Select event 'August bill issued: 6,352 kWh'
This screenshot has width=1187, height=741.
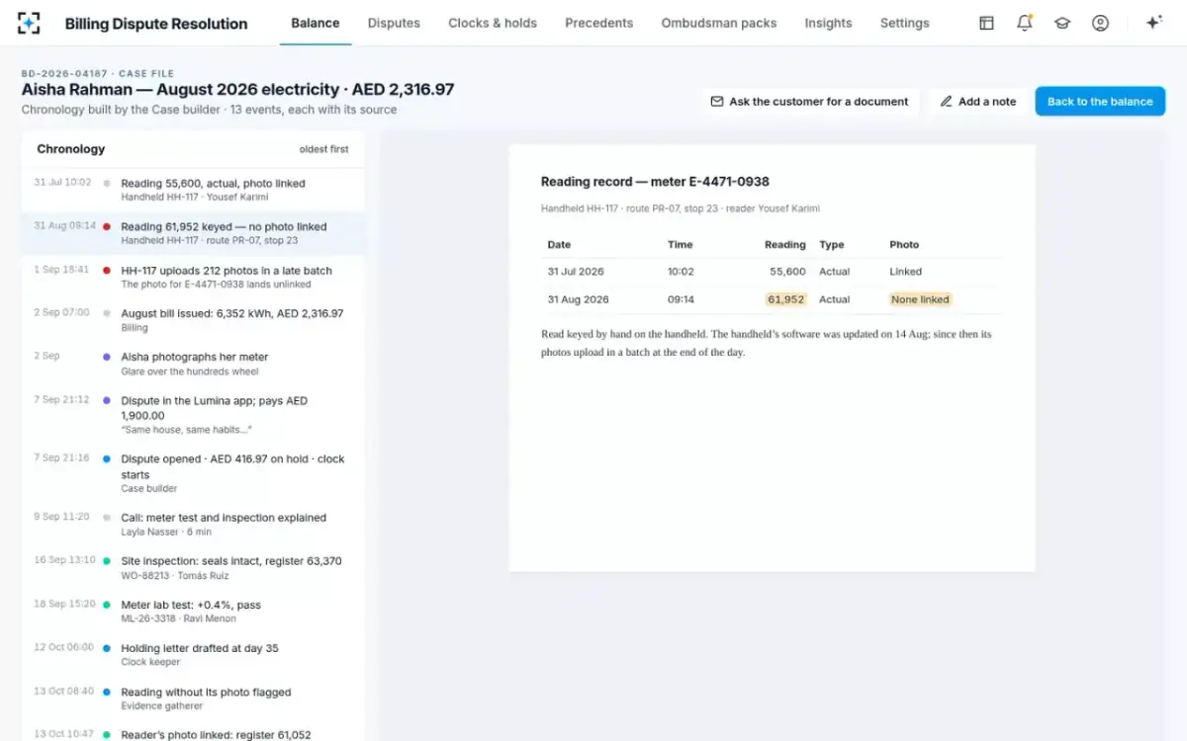tap(193, 320)
